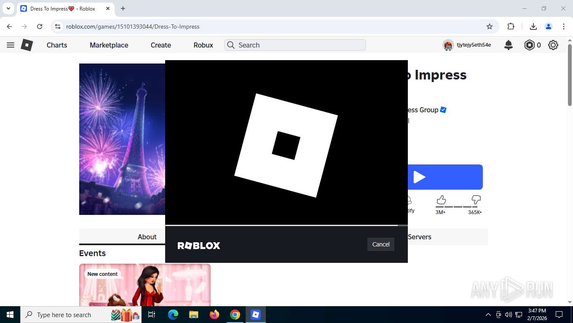Reload the current page
Screen dimensions: 573x323
[40, 26]
